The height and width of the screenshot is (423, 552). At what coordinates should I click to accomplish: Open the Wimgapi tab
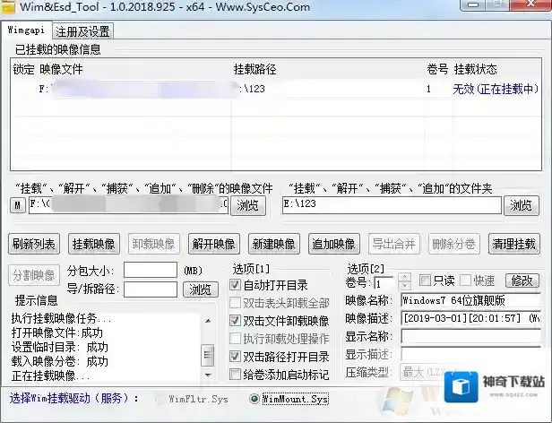pyautogui.click(x=29, y=31)
